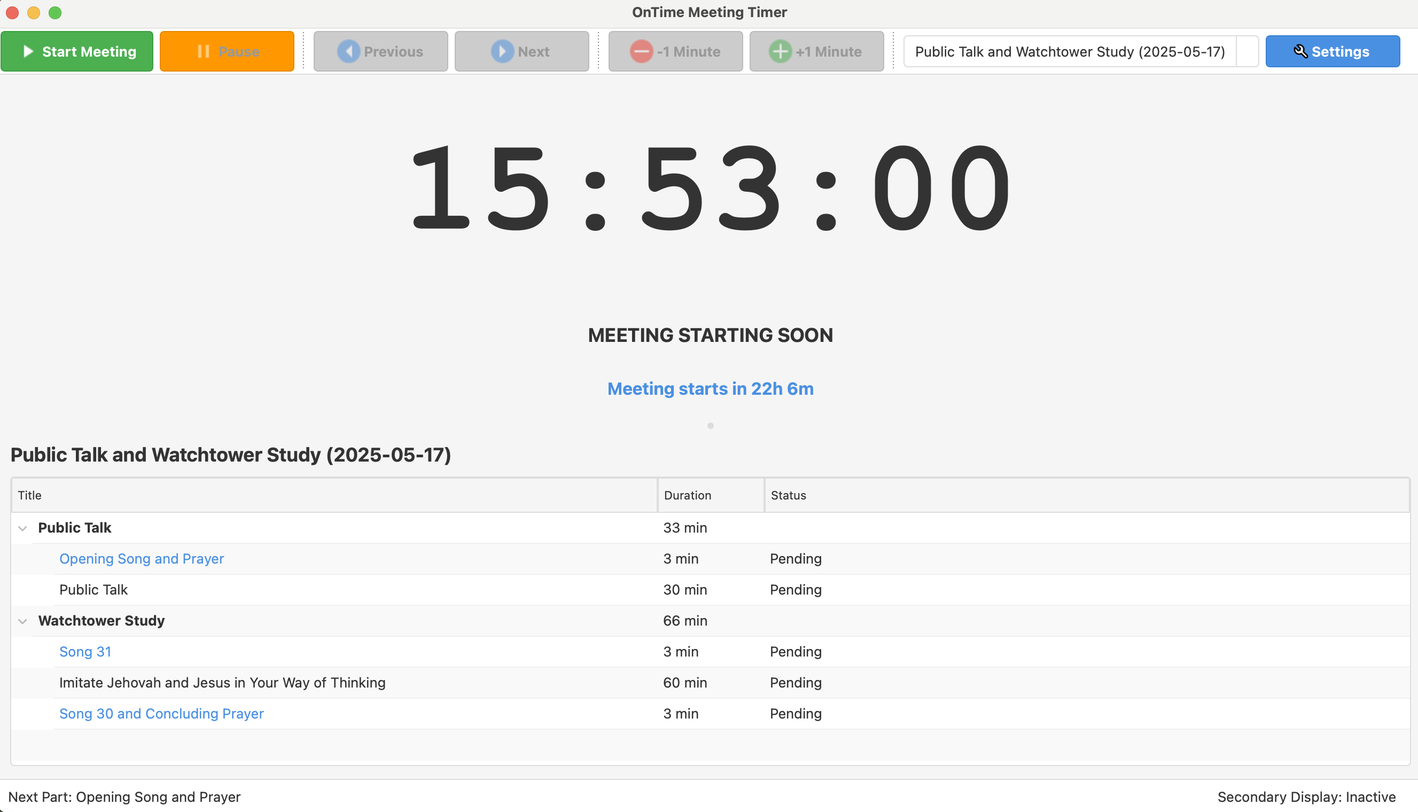This screenshot has height=812, width=1418.
Task: Click the meeting title heading above the table
Action: click(x=230, y=455)
